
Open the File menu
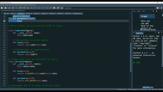tap(1, 5)
